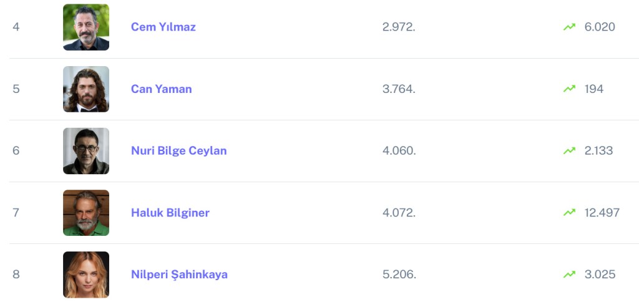
Task: Open the Cem Yılmaz profile link
Action: [x=163, y=27]
